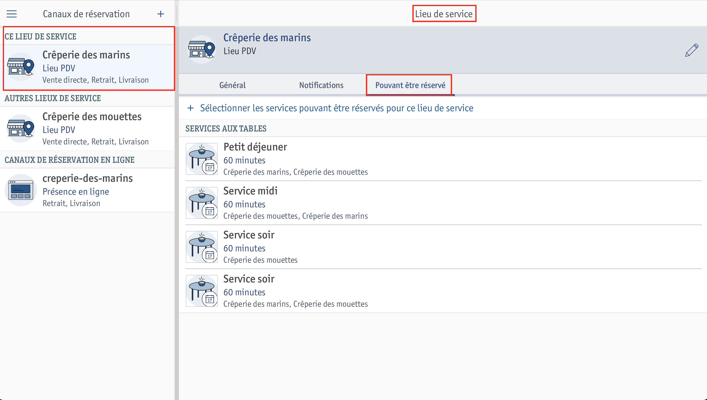Click 60 minutes under Petit déjeuner
Image resolution: width=707 pixels, height=400 pixels.
pyautogui.click(x=244, y=161)
